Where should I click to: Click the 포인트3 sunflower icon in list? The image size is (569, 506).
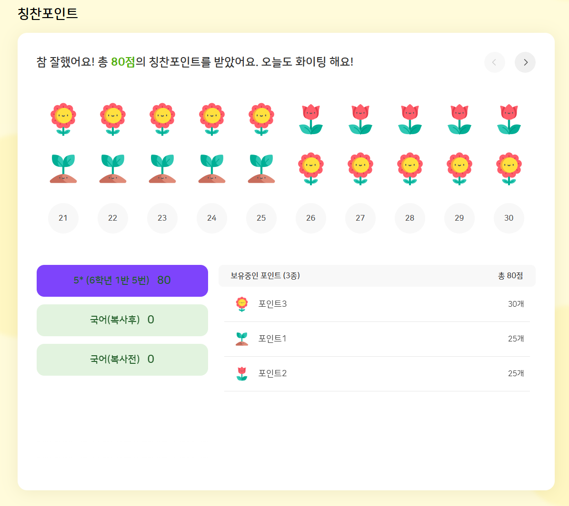pos(242,304)
